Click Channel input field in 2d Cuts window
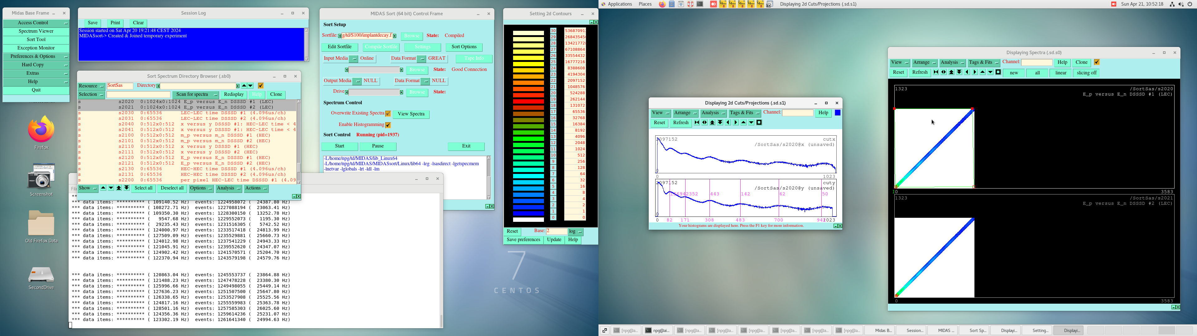The image size is (1197, 336). pos(797,113)
